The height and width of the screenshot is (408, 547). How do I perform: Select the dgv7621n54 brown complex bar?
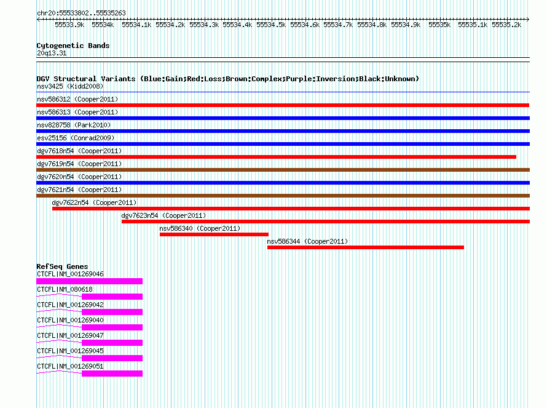coord(283,196)
